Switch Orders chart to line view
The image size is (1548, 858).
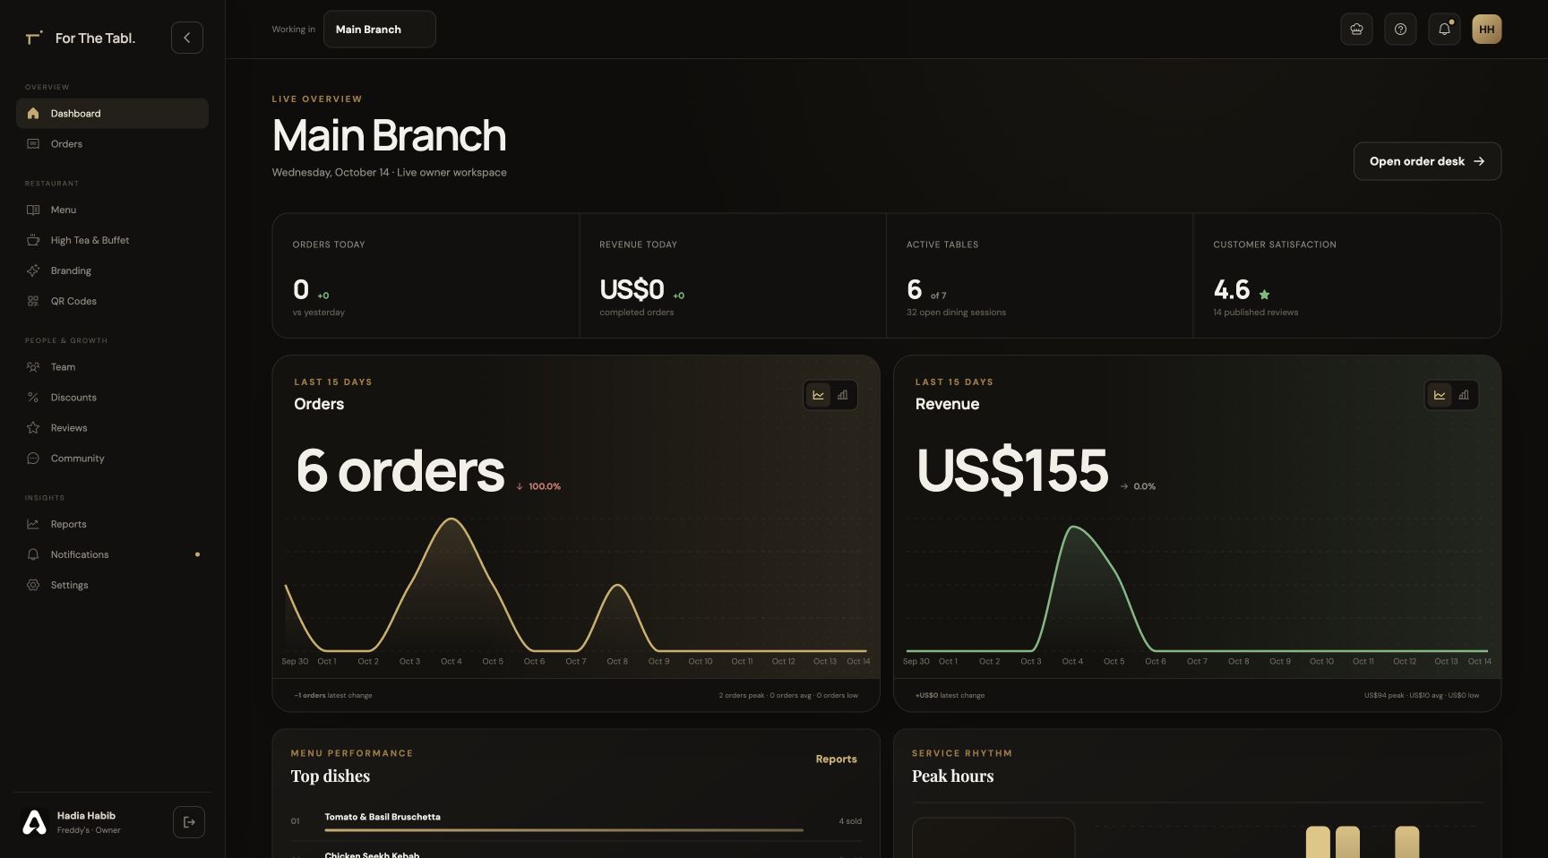[x=818, y=395]
